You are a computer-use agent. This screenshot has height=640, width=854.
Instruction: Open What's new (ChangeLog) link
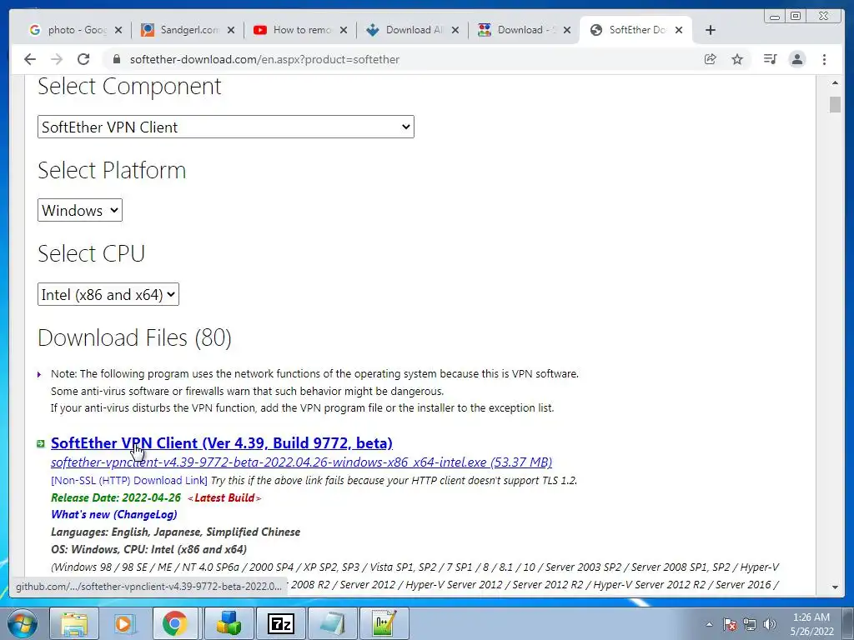113,514
